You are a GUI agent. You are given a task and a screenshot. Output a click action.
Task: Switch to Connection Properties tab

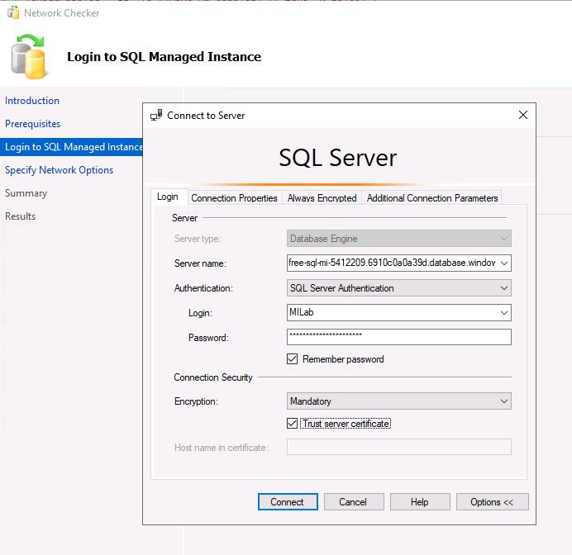click(x=234, y=198)
